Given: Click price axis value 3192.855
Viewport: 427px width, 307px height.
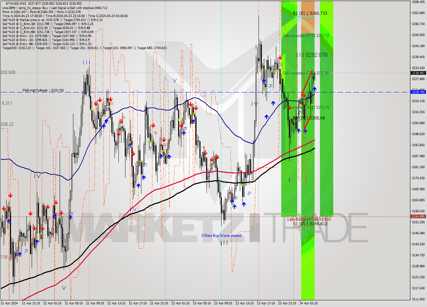Looking at the screenshot, I should coord(418,145).
